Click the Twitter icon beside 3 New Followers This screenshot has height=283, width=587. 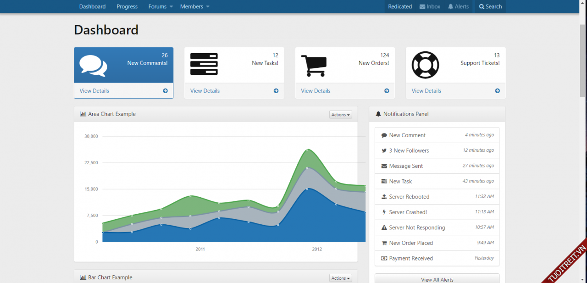(x=384, y=150)
